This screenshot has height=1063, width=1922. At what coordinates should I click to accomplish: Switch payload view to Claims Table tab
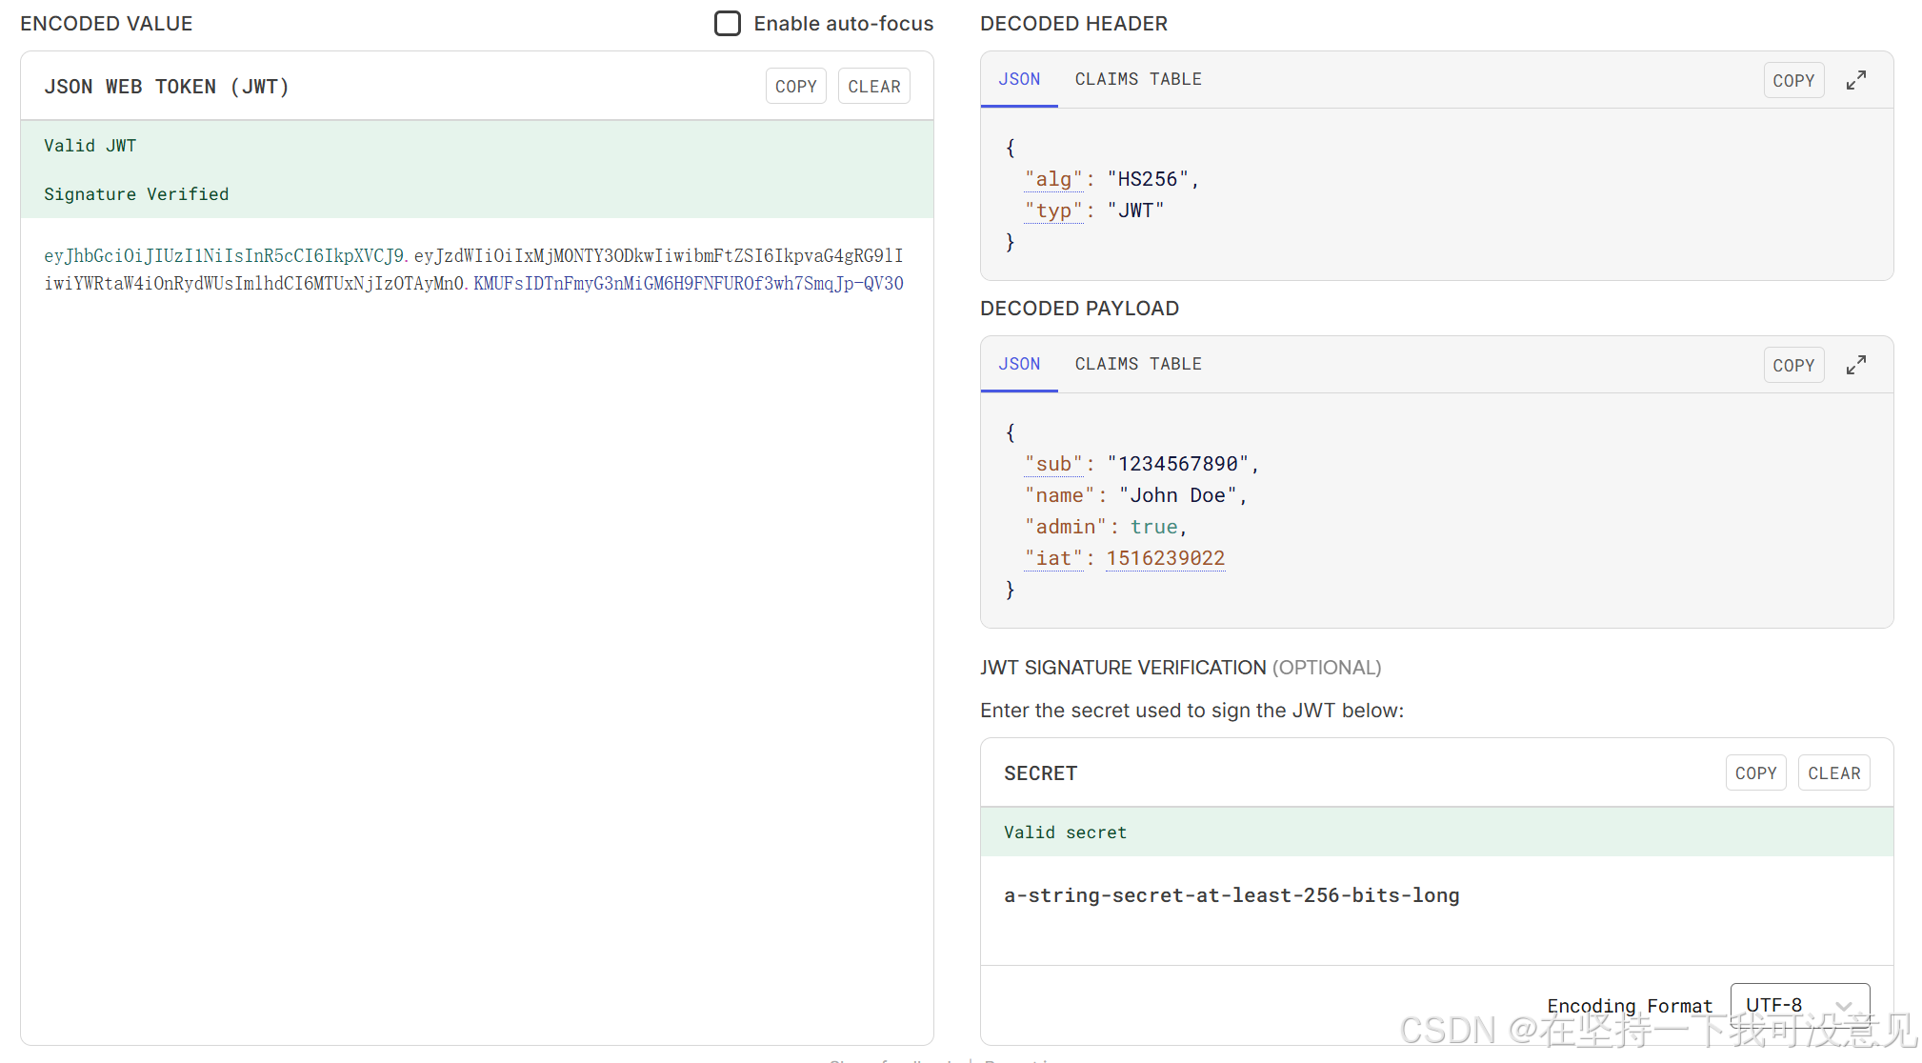coord(1138,364)
